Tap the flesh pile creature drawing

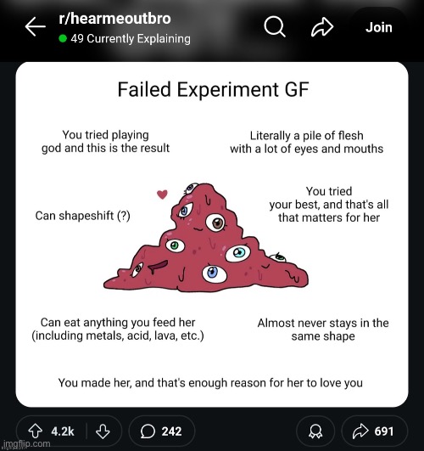coord(206,238)
